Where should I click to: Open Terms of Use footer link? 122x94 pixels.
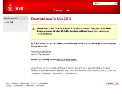[18, 86]
